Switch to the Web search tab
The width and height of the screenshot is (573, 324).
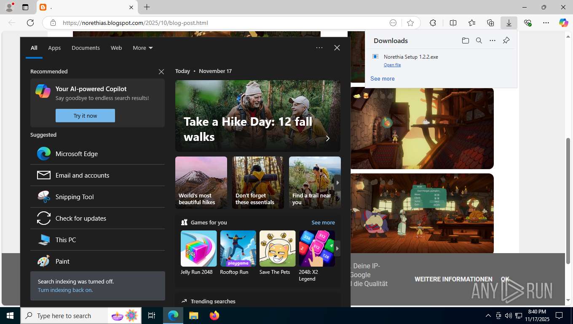pyautogui.click(x=116, y=48)
